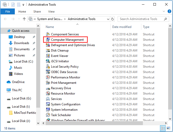Open the Computer Management shortcut icon

[48, 40]
